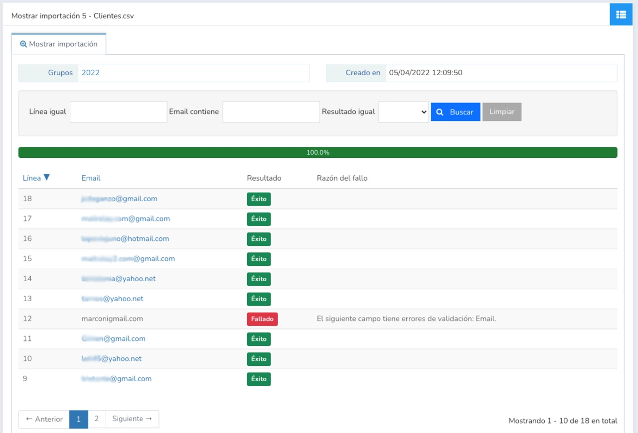Click the Creado en date value
Viewport: 638px width, 433px height.
(426, 73)
